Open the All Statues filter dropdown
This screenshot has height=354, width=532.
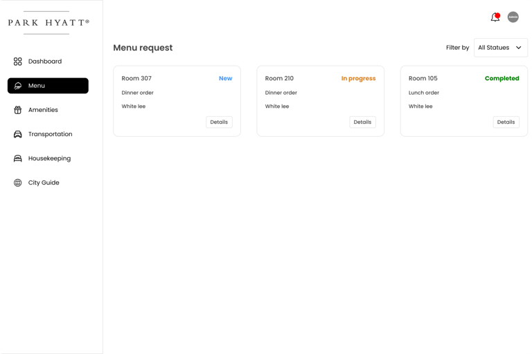tap(500, 48)
